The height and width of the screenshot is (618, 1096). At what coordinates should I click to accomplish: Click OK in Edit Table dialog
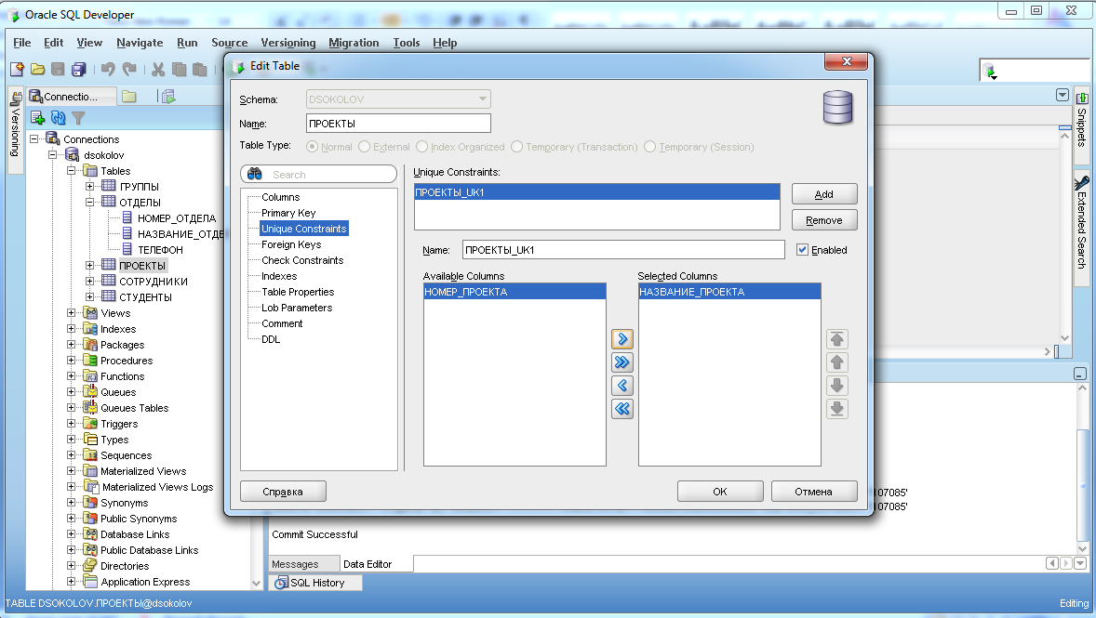(x=720, y=492)
